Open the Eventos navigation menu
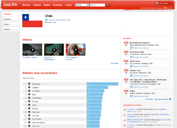Screen dimensions: 177x128 58,5
